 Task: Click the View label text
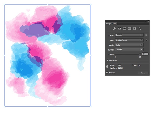[112, 40]
